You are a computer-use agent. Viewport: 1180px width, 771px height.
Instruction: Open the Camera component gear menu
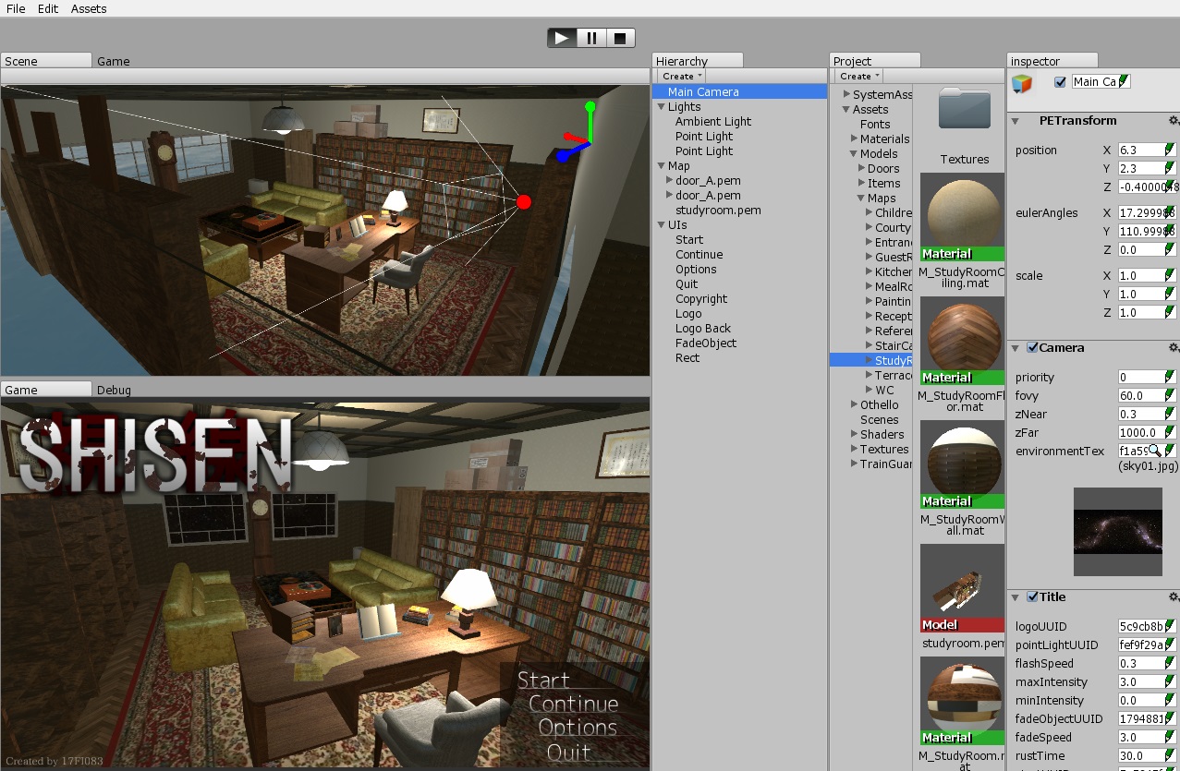coord(1173,348)
